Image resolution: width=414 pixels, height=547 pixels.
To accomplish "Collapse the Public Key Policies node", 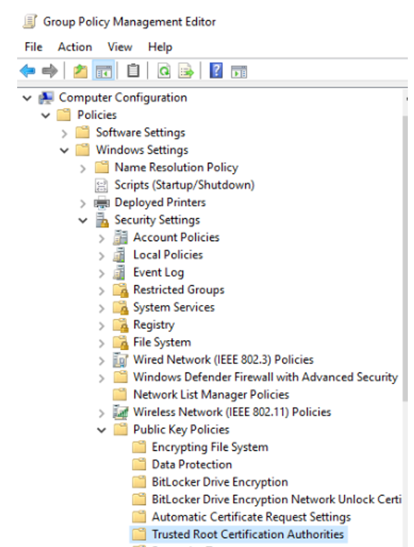I will [x=102, y=430].
